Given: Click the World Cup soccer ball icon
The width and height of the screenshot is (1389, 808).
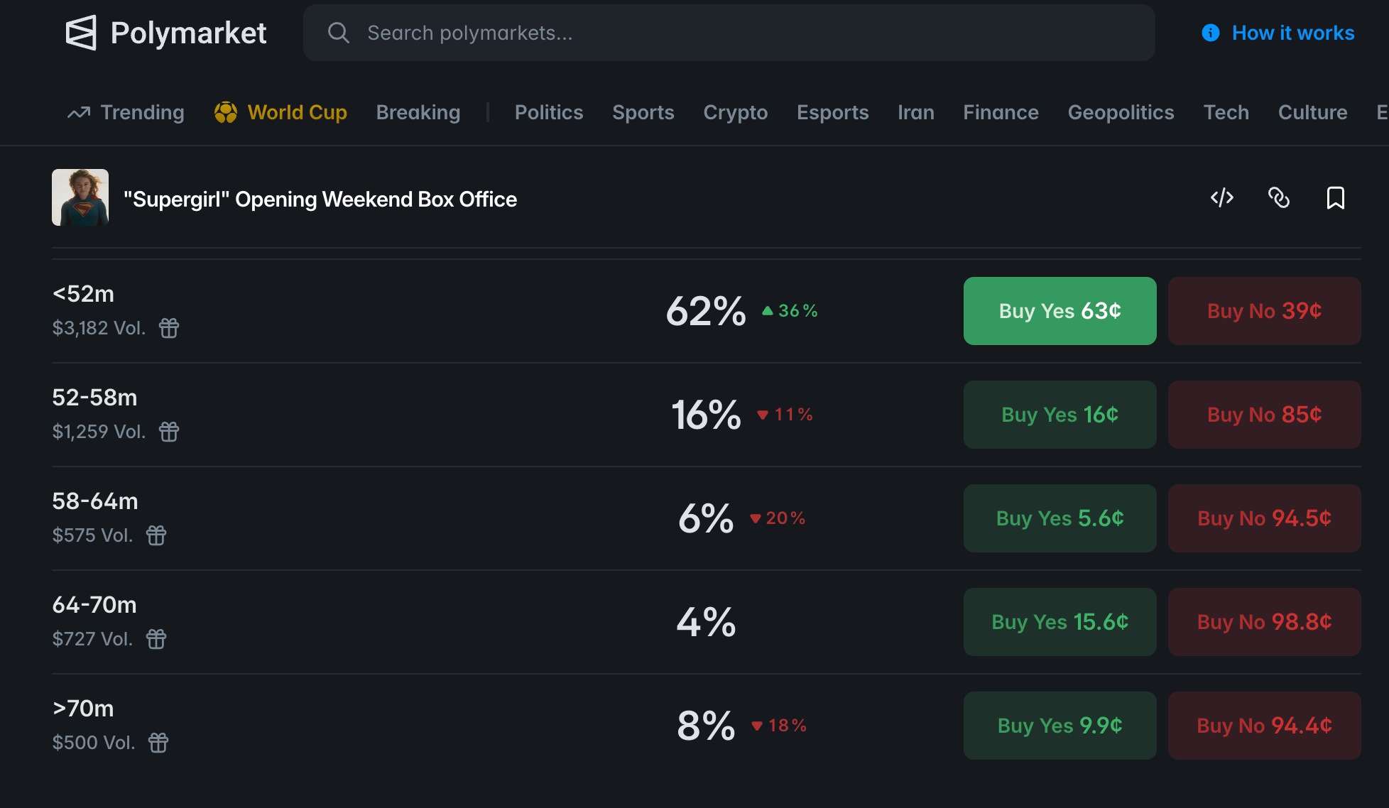Looking at the screenshot, I should coord(226,112).
